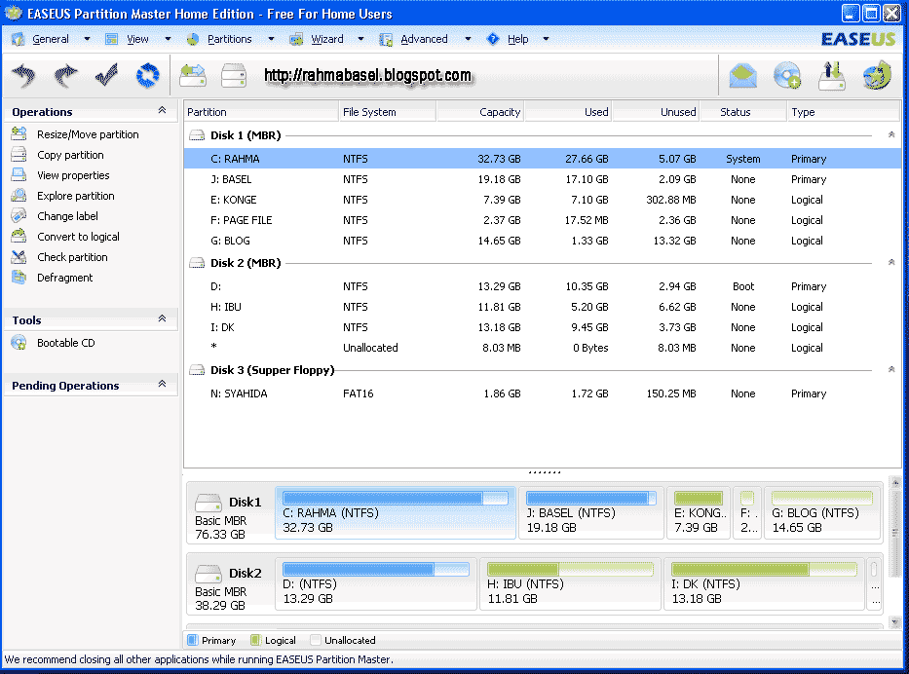Select D: (NTFS) block in disk map
The width and height of the screenshot is (909, 674).
click(x=376, y=584)
